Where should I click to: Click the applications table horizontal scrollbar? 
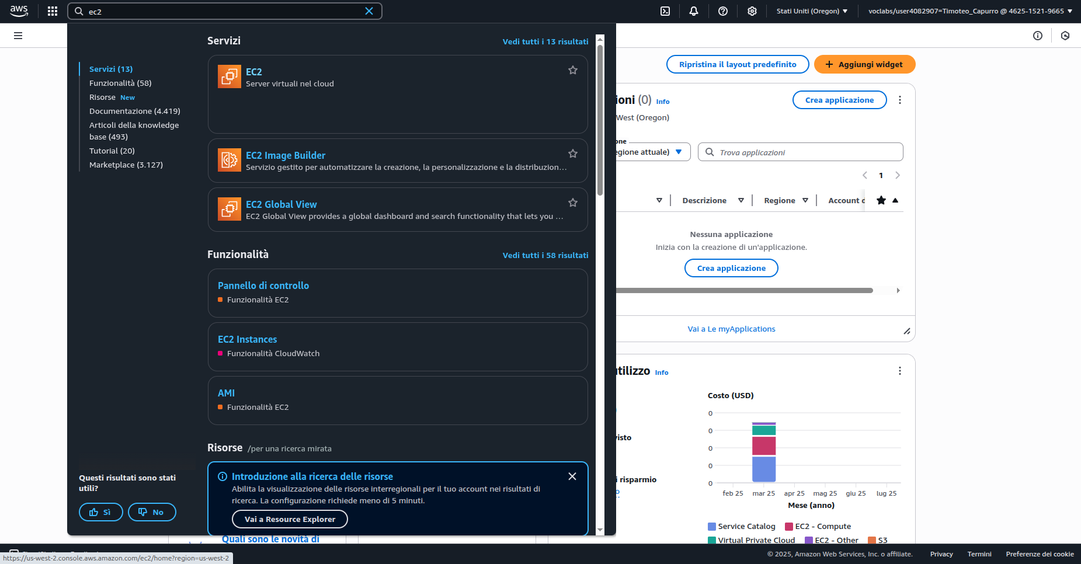point(744,290)
